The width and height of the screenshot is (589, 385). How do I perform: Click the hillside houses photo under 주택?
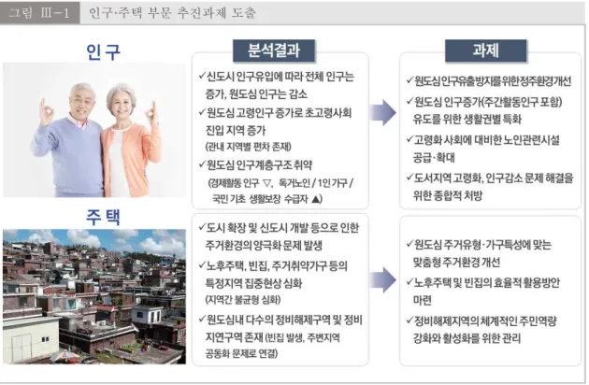(x=94, y=297)
